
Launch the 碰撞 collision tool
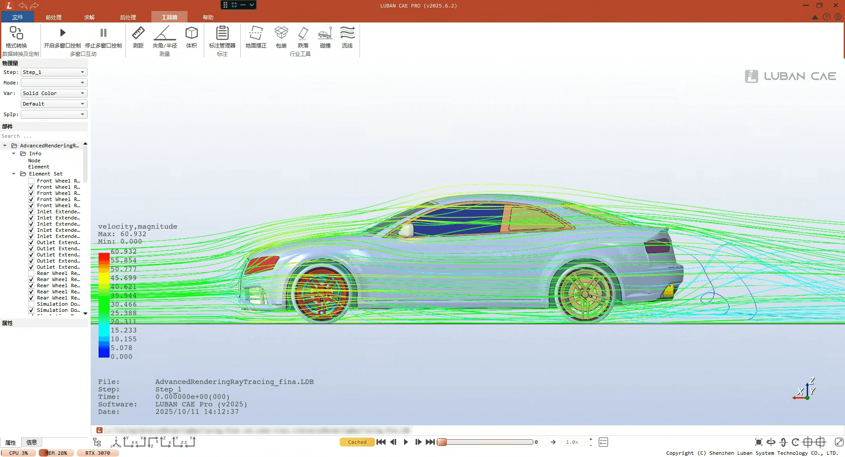tap(325, 37)
